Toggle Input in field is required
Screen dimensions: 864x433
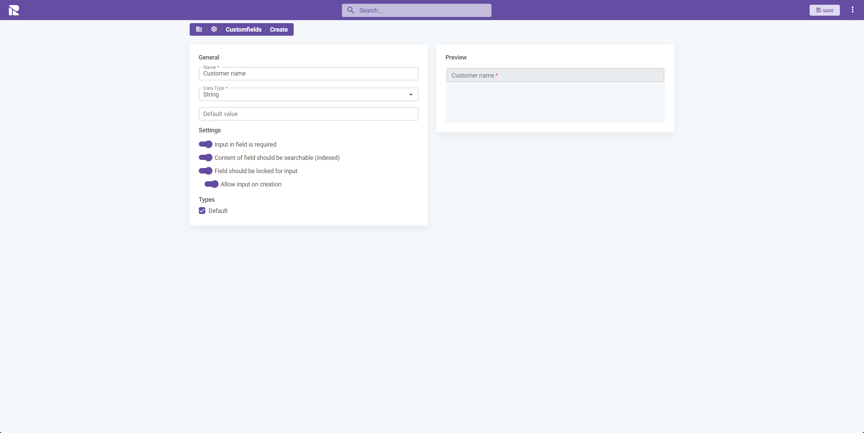pos(206,144)
